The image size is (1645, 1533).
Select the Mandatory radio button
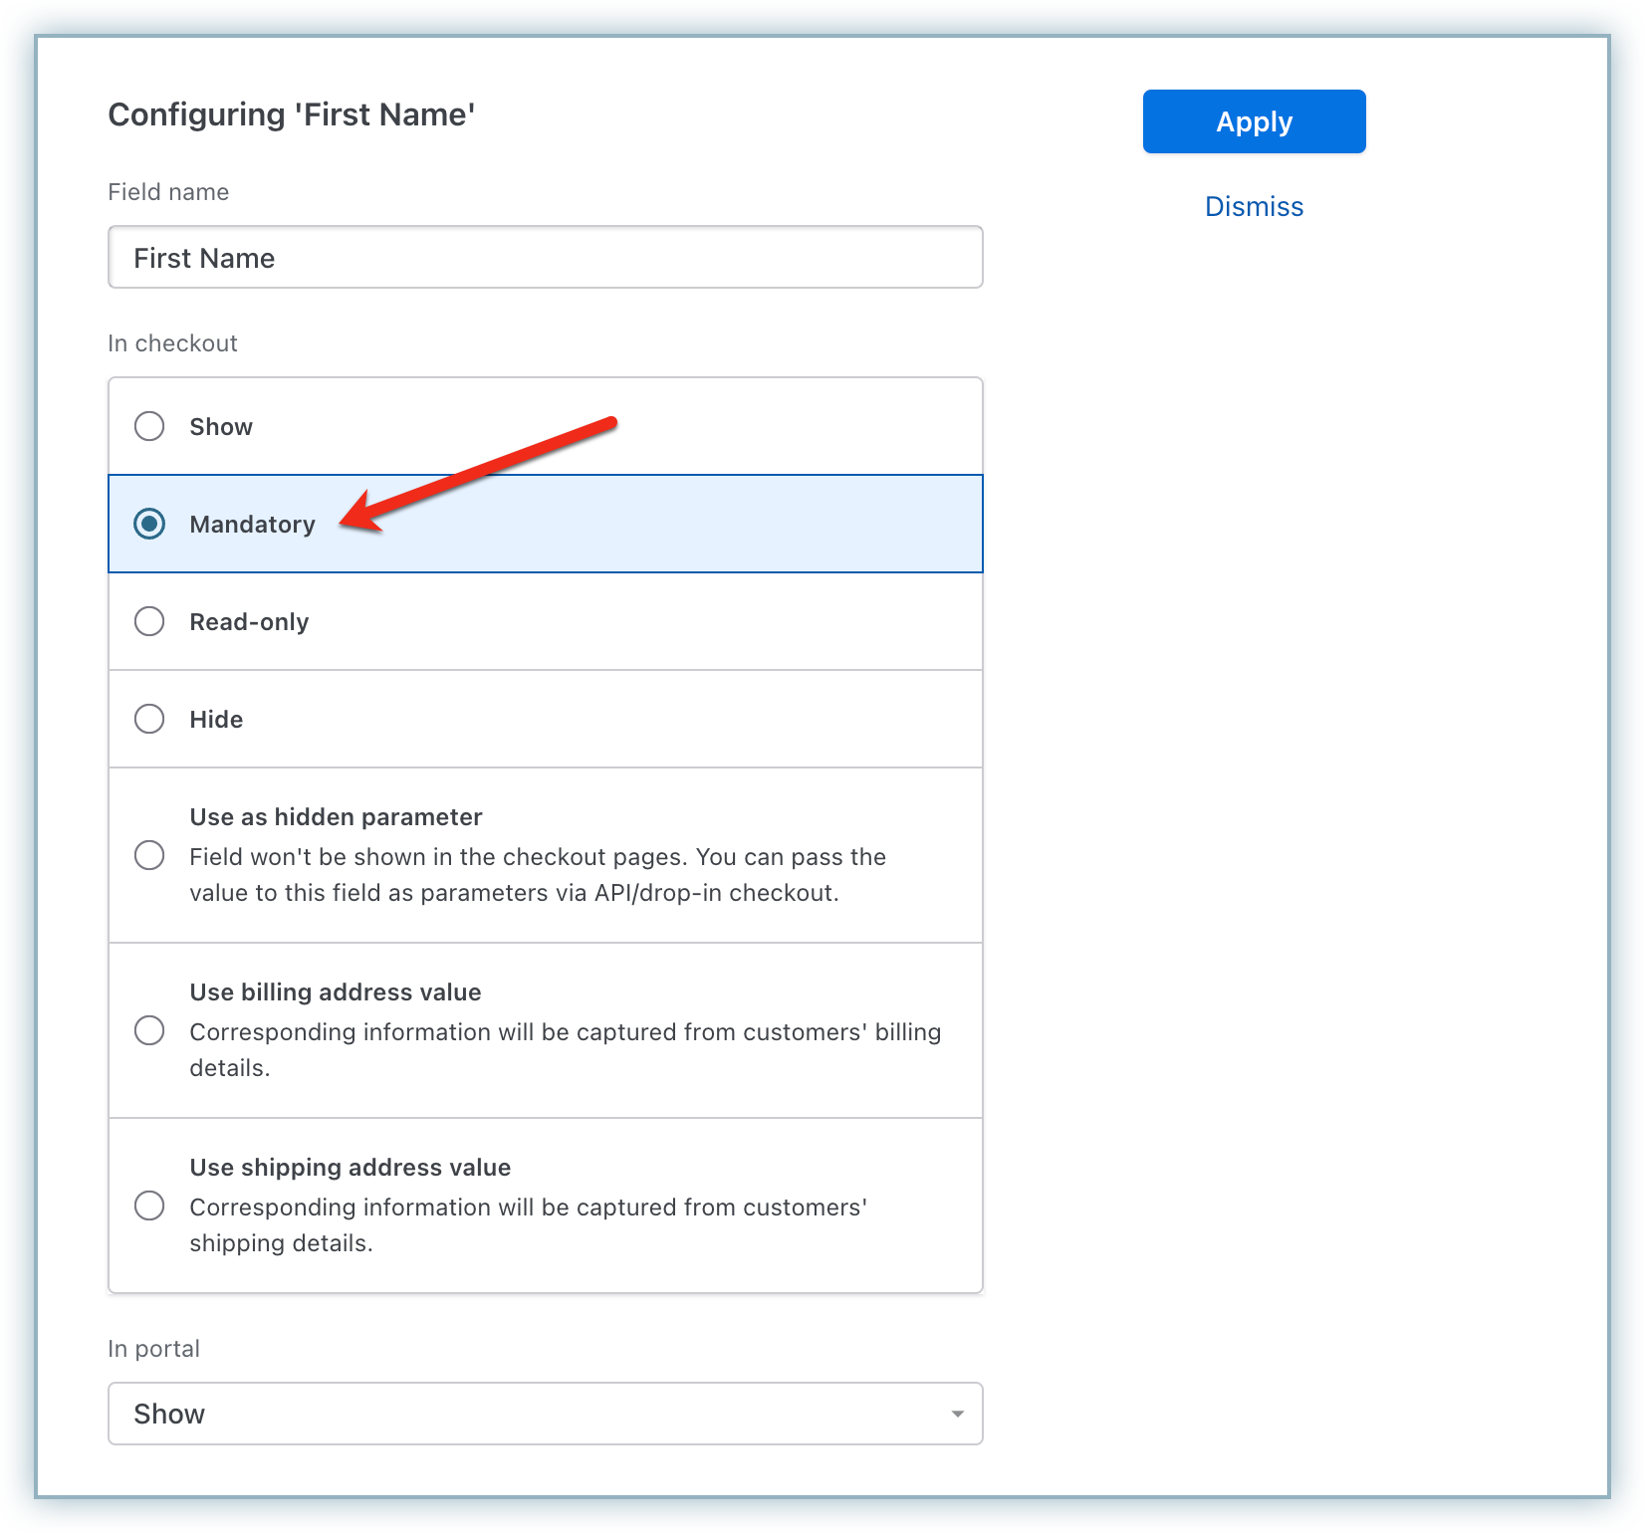pyautogui.click(x=149, y=524)
